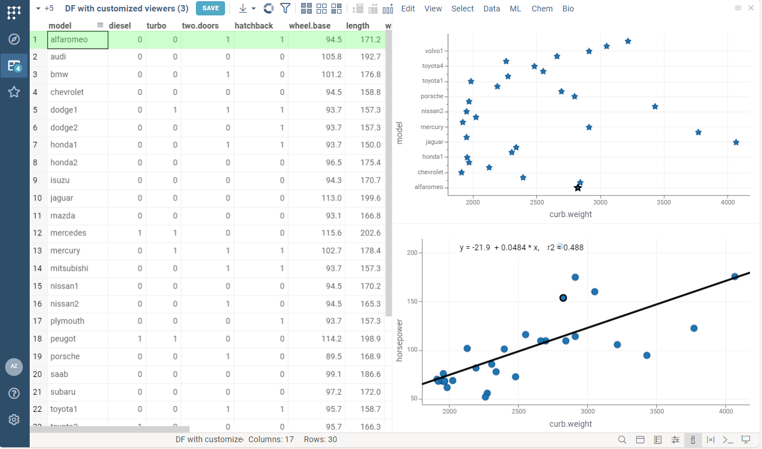Click the refresh/sync icon in toolbar
This screenshot has height=449, width=762.
(x=268, y=9)
